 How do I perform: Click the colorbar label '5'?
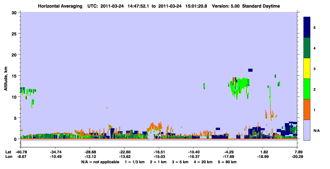pos(315,28)
